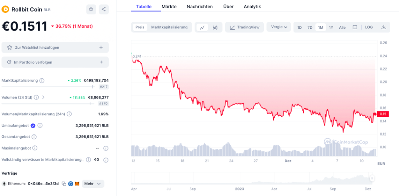Select the Alle time range
Image resolution: width=399 pixels, height=196 pixels.
click(342, 28)
